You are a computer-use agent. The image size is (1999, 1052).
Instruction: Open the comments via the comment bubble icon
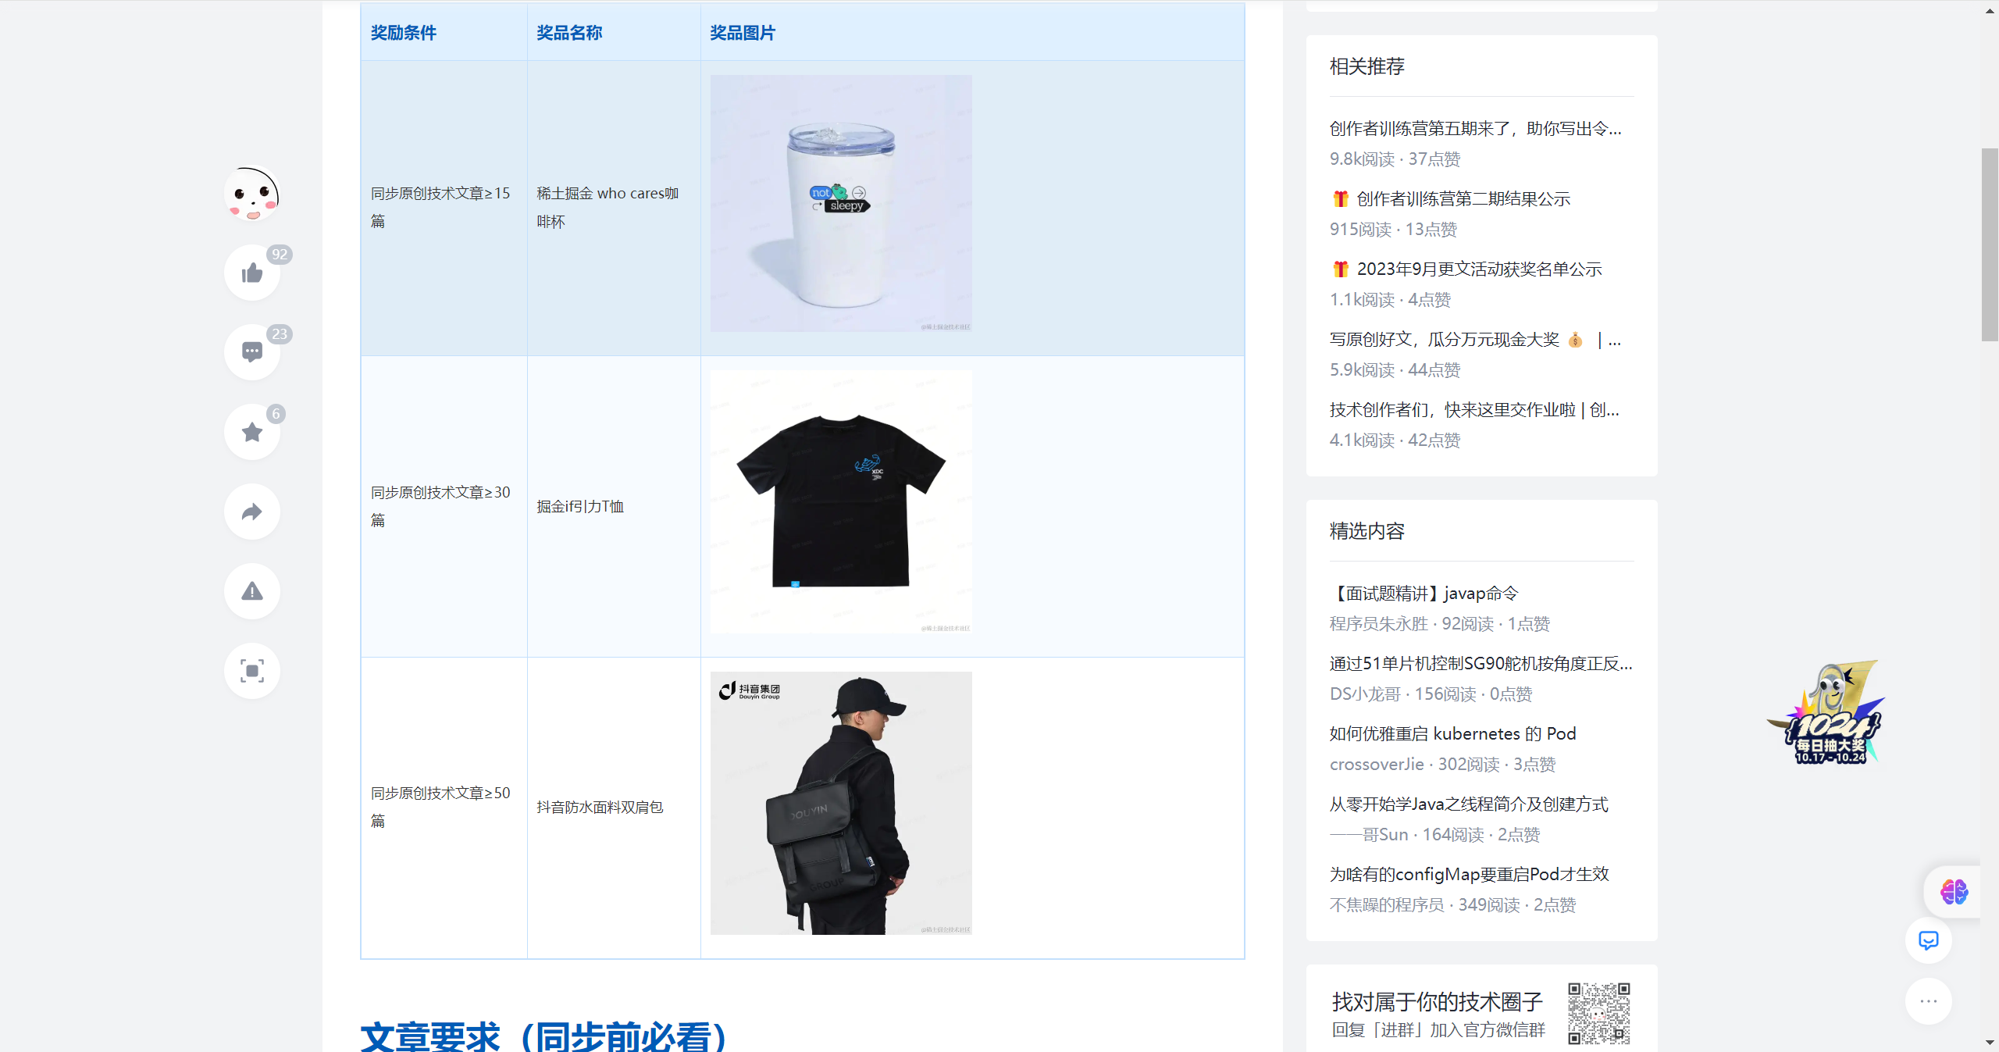pos(251,351)
